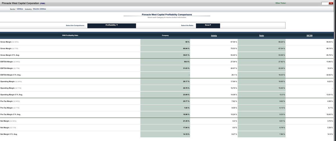Click S&P 500 value 46.05 %
This screenshot has width=336, height=141.
tap(329, 42)
